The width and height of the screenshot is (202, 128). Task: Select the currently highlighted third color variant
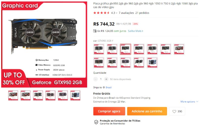pos(125,49)
